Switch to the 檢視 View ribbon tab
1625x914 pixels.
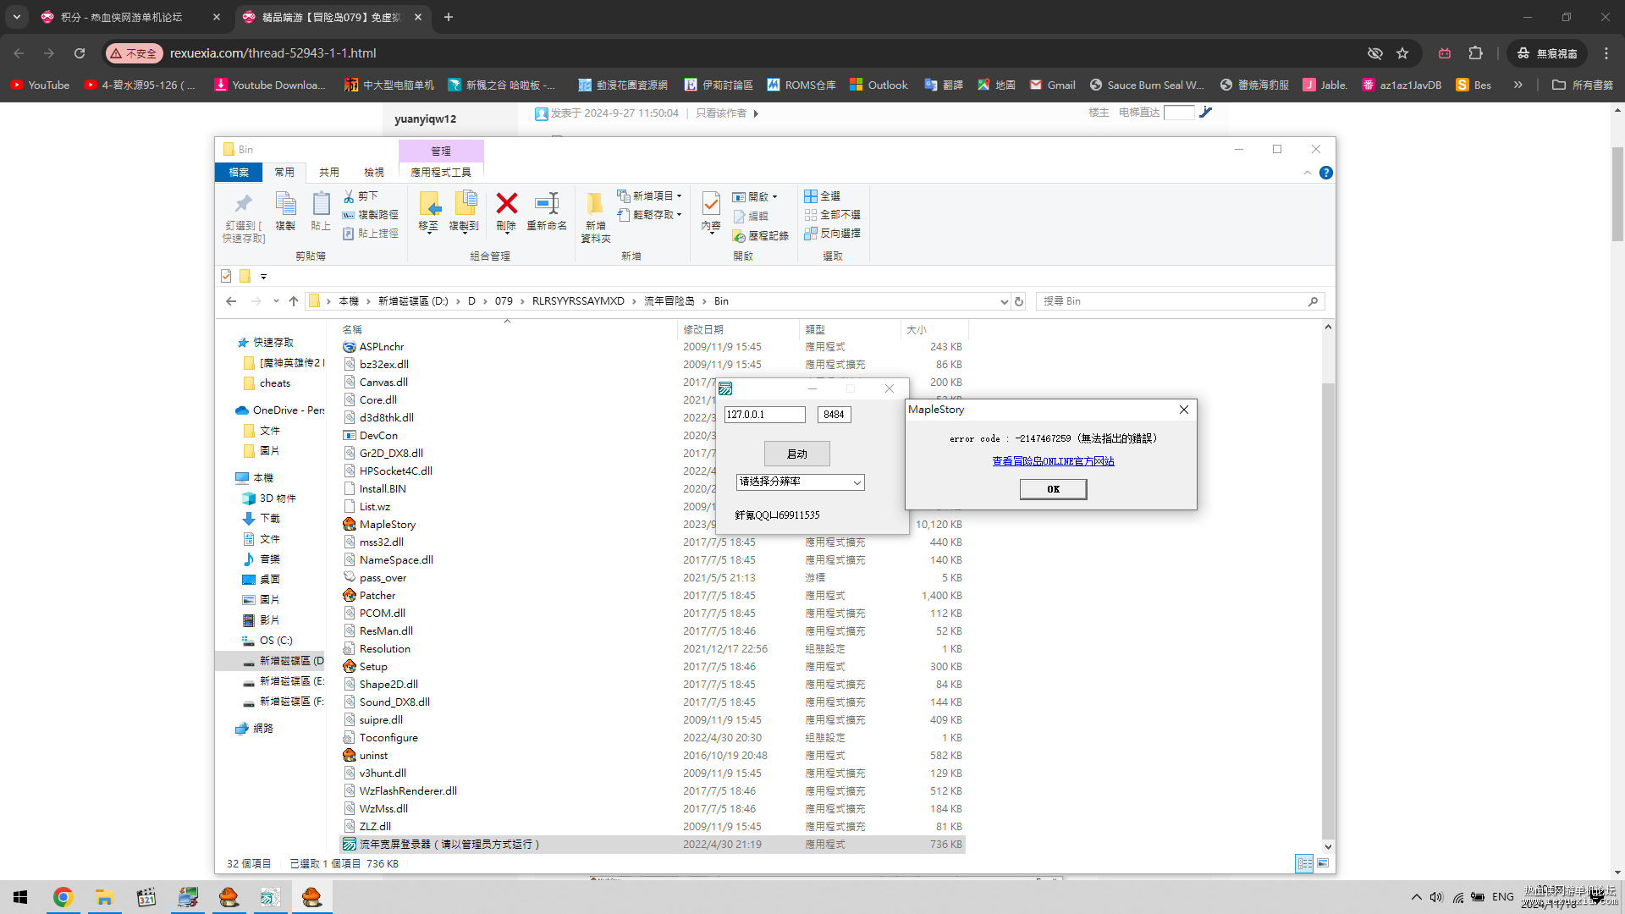[x=374, y=173]
